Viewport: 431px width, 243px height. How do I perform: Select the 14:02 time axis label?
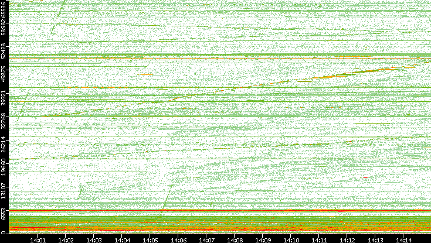66,239
